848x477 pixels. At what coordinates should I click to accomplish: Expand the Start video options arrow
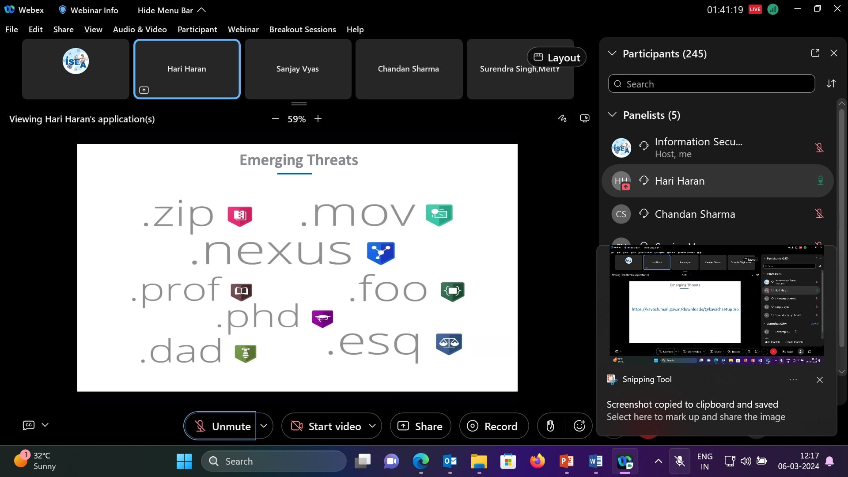pos(372,426)
